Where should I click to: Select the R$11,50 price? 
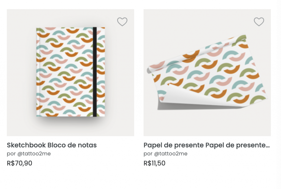154,163
